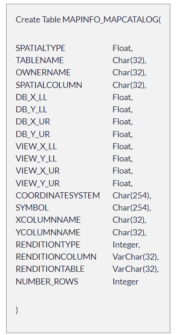Click the SPATIALCOLUMN column name
The width and height of the screenshot is (182, 335).
click(49, 85)
